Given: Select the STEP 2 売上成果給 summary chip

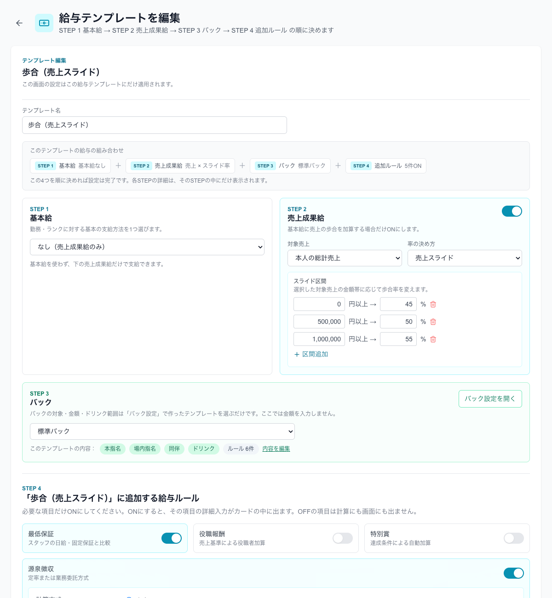Looking at the screenshot, I should 180,166.
